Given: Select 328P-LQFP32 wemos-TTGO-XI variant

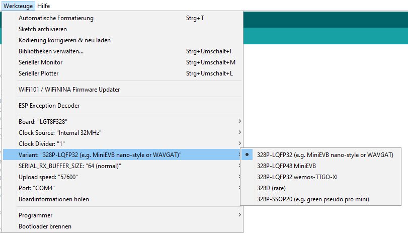Looking at the screenshot, I should tap(320, 177).
